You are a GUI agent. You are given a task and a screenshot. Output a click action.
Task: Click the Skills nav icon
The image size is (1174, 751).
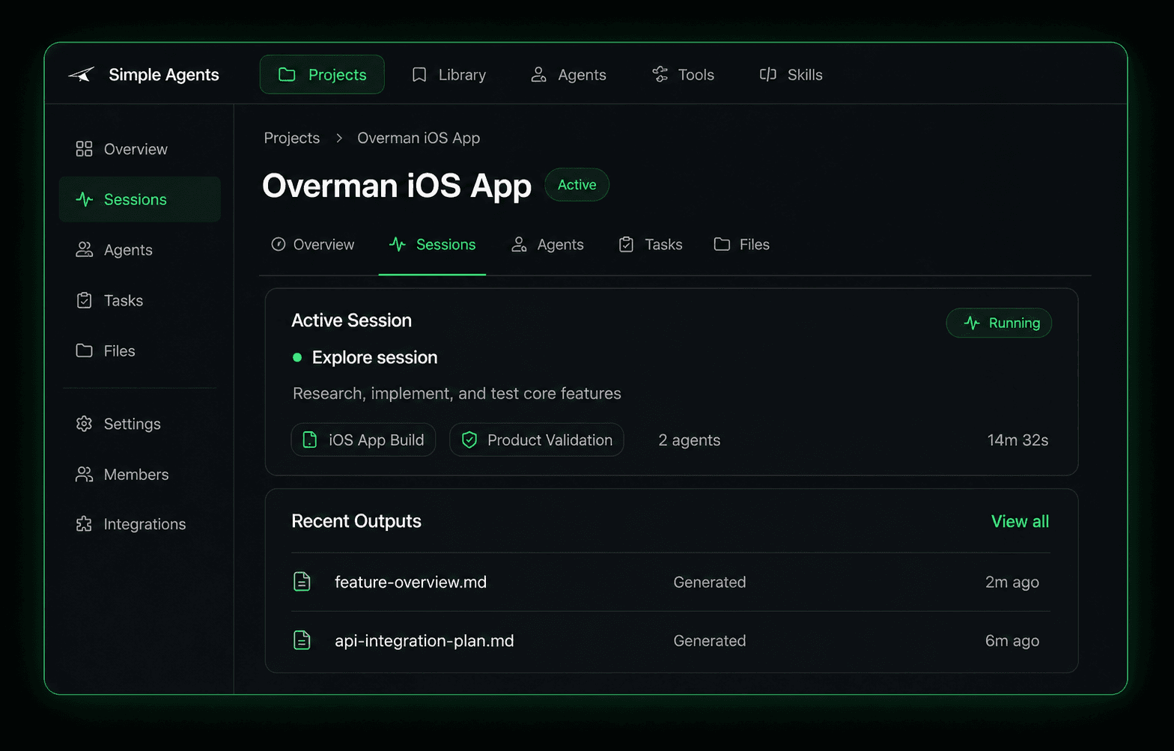[767, 74]
